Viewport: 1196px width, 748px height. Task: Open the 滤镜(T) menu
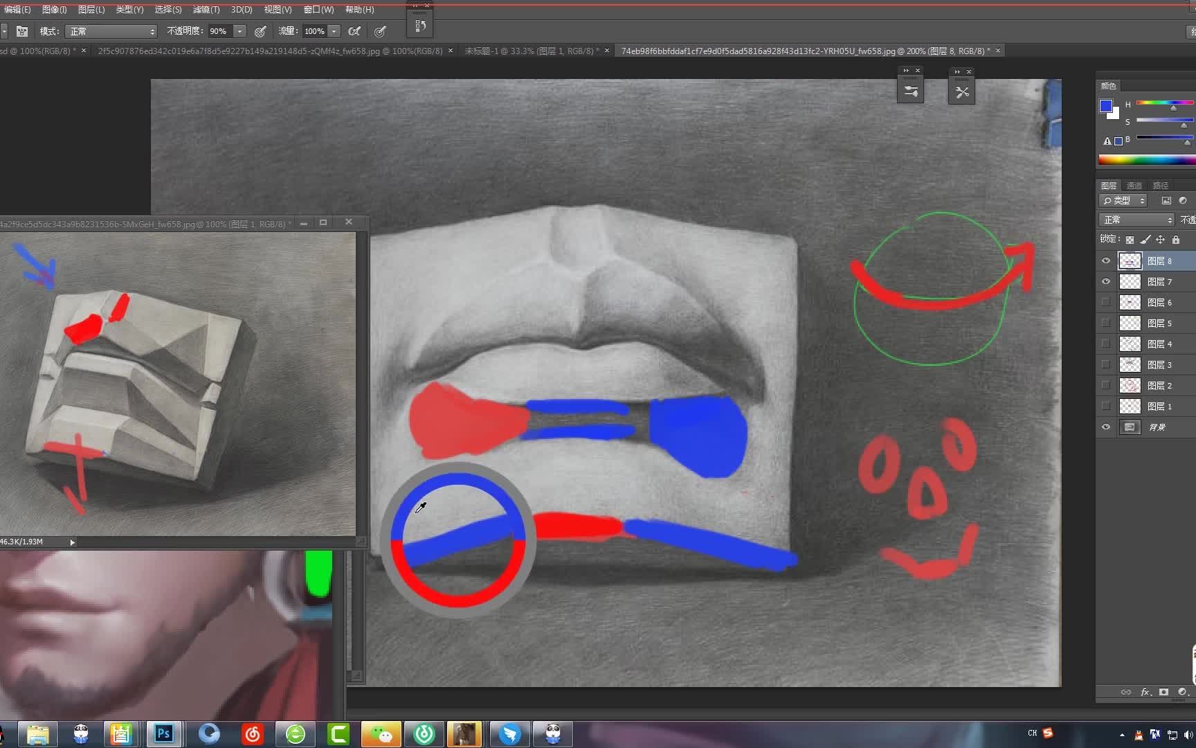[206, 10]
